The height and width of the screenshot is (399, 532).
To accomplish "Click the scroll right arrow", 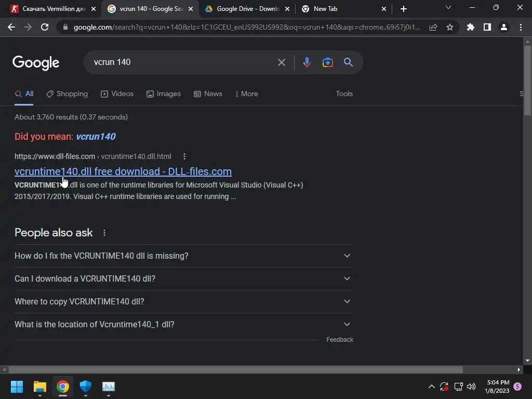I will click(x=519, y=369).
